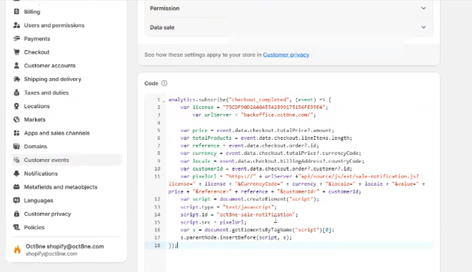Click the Payments icon in sidebar
The image size is (472, 272).
17,39
